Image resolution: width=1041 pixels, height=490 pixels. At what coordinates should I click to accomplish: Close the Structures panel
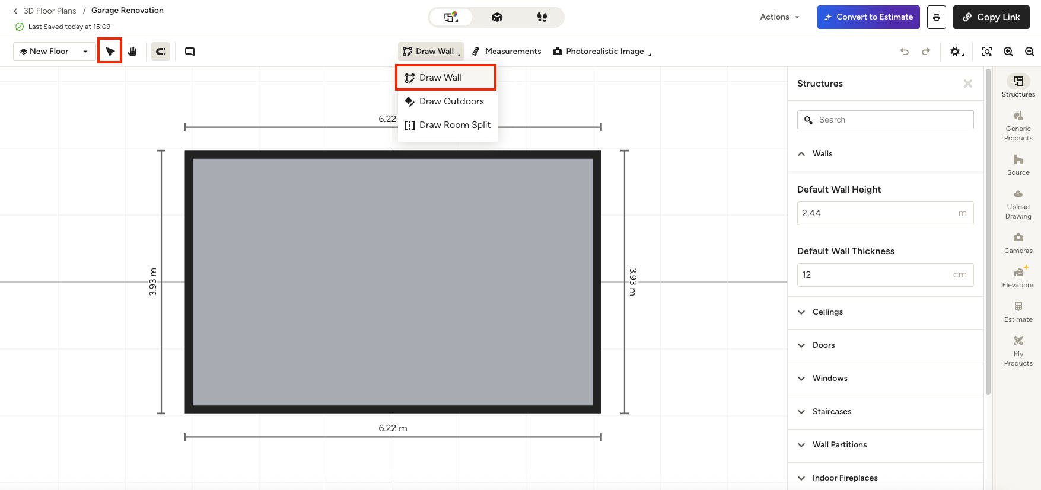[968, 84]
